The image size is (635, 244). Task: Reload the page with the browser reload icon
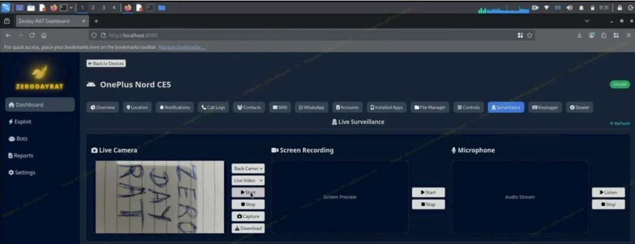tap(32, 35)
